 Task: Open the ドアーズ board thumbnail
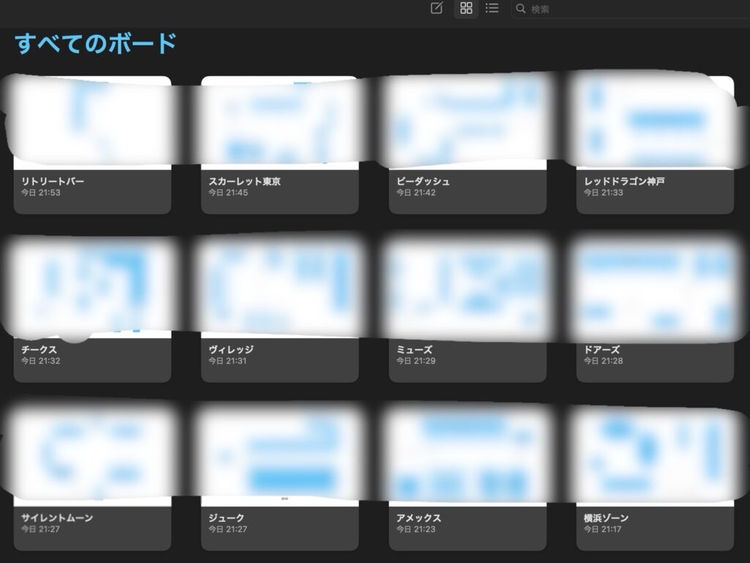pyautogui.click(x=655, y=288)
